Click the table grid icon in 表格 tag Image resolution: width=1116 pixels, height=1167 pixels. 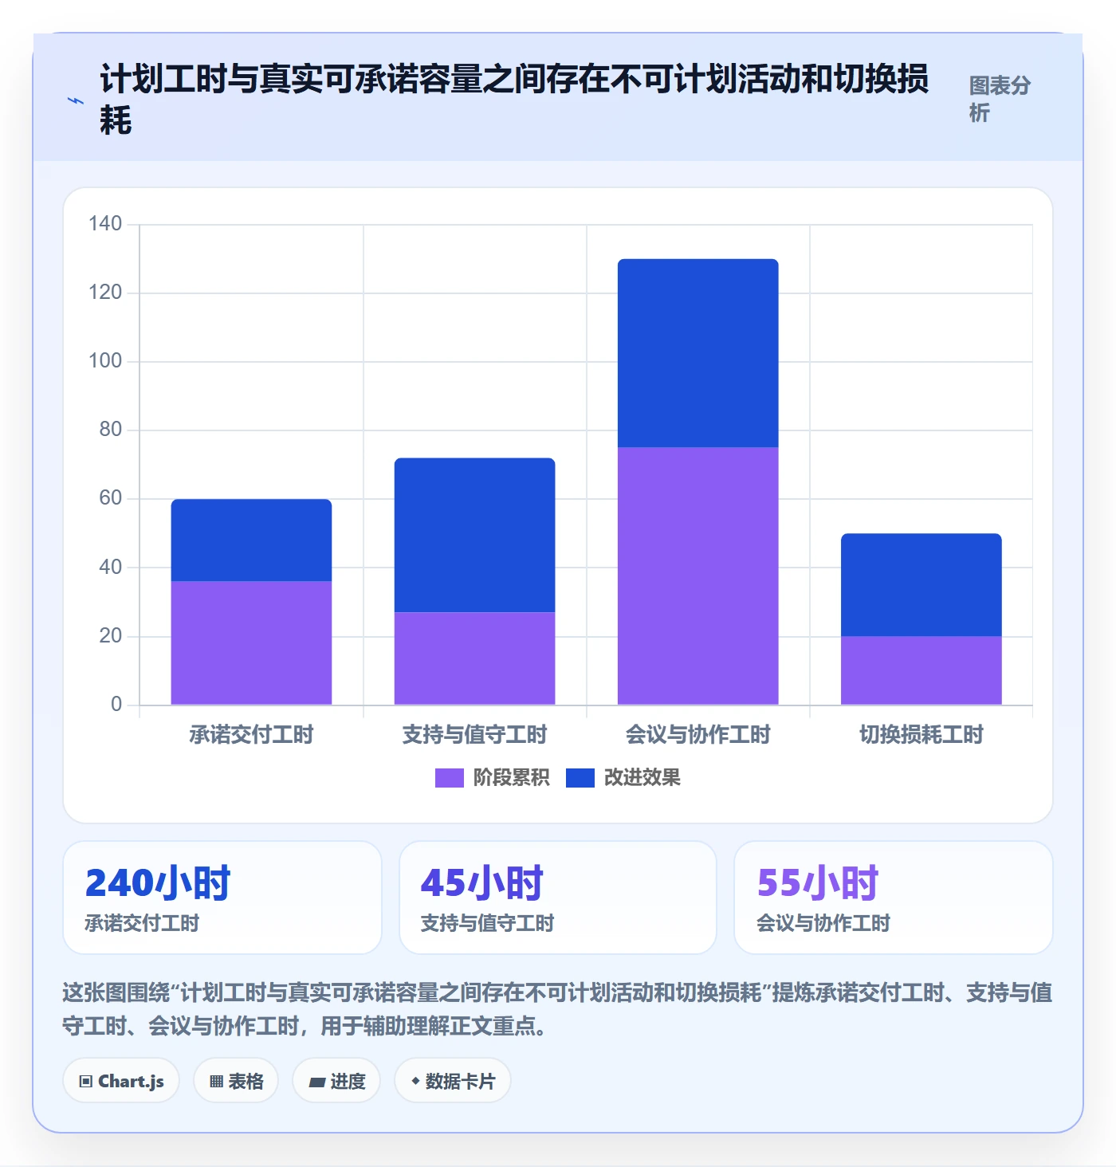point(216,1082)
